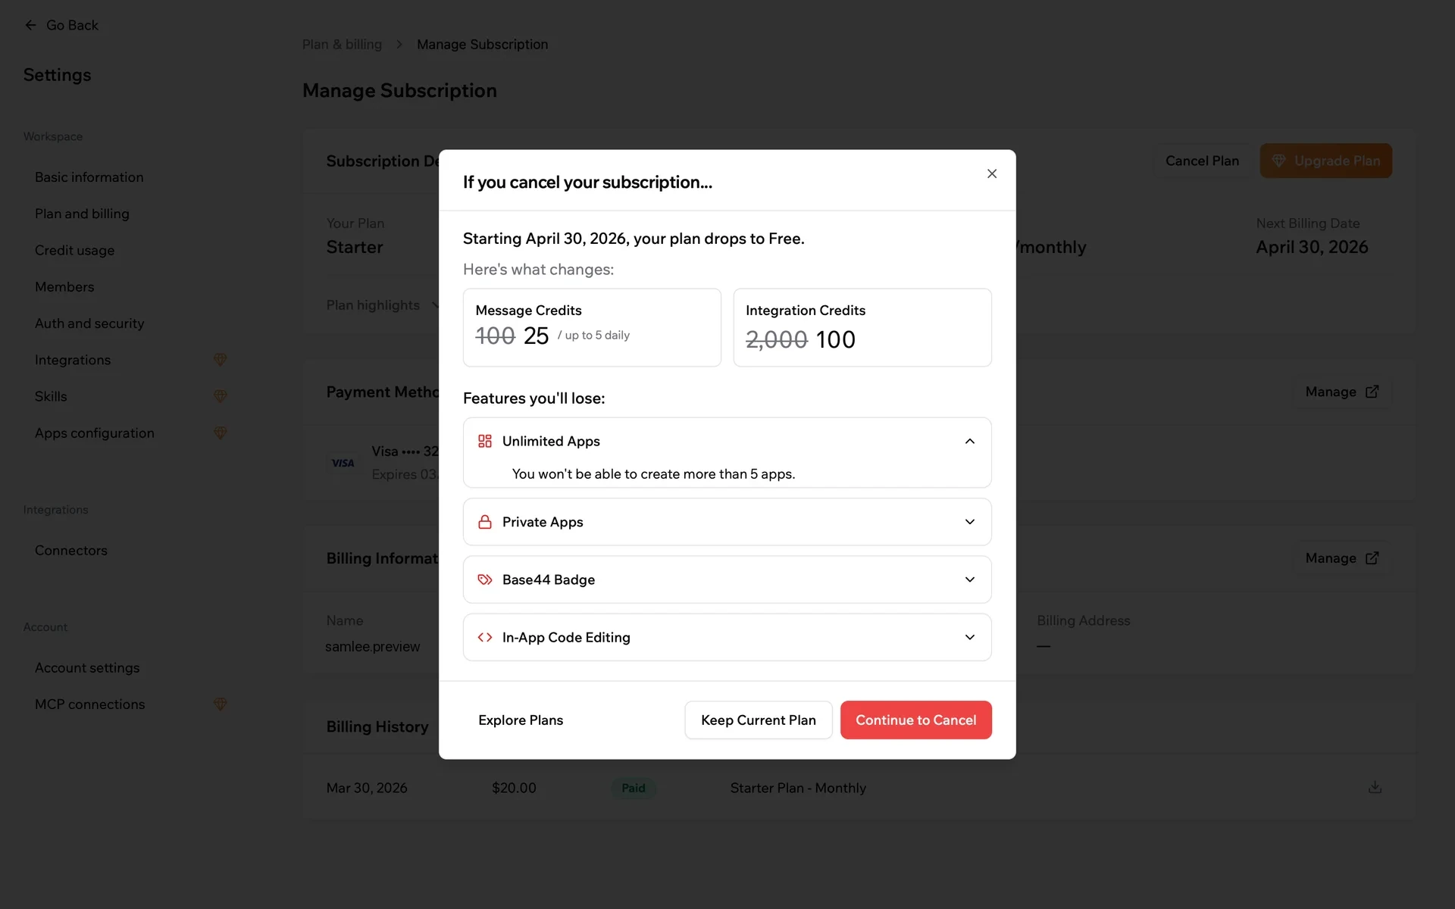
Task: Click the text "samlee.preview"
Action: coord(372,647)
